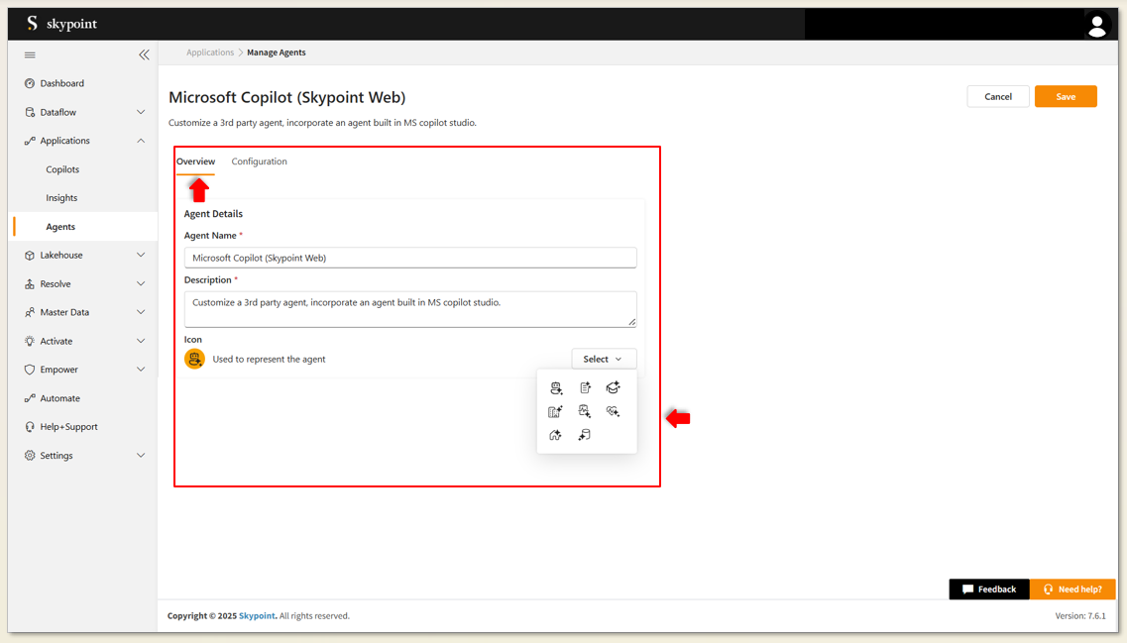Open the icon Select dropdown
The image size is (1127, 643).
(x=604, y=359)
